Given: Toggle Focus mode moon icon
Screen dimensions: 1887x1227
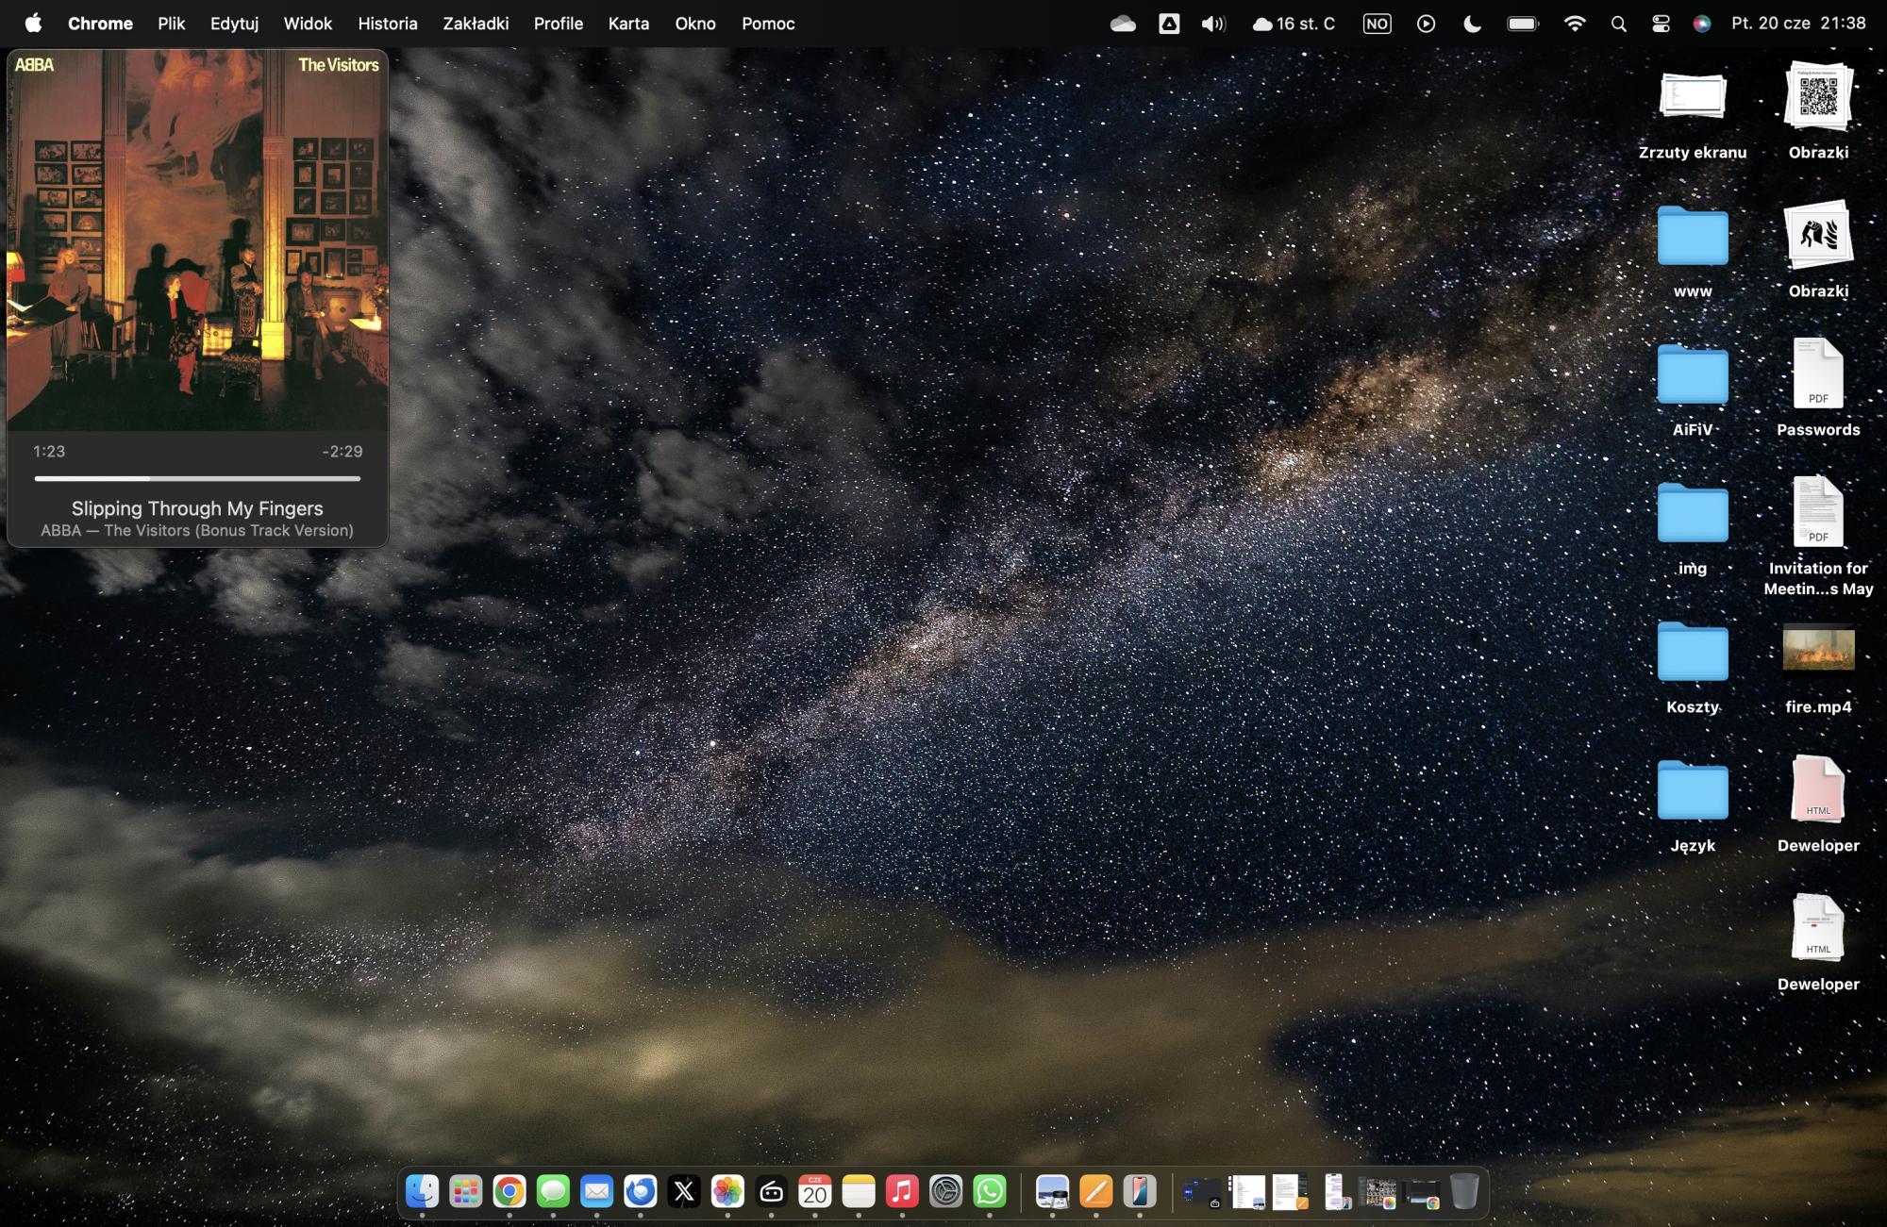Looking at the screenshot, I should (x=1472, y=24).
